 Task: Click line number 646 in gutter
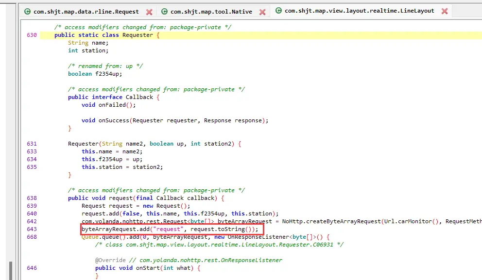[x=32, y=268]
